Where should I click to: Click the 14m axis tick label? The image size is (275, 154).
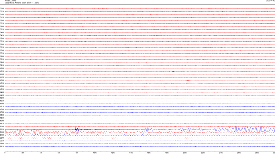(x=131, y=153)
